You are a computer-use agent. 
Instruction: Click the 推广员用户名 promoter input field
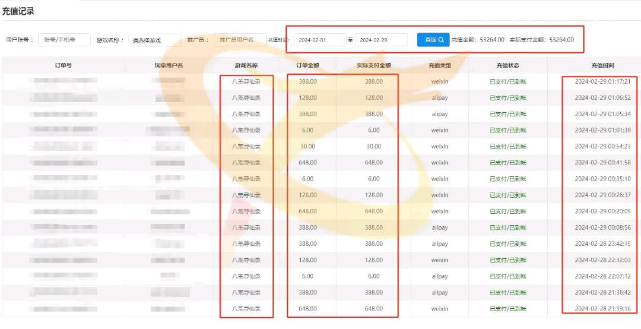coord(239,40)
